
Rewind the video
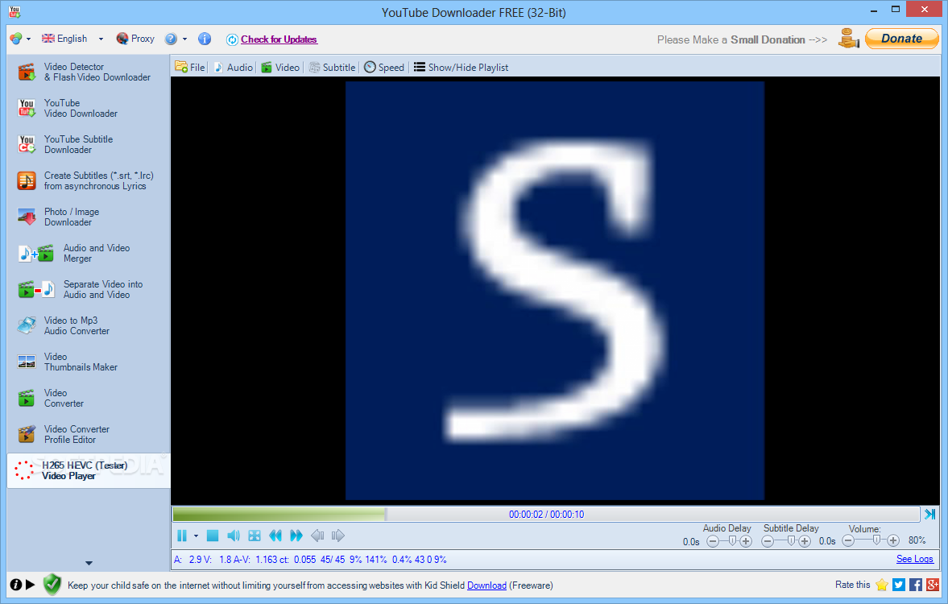click(275, 536)
